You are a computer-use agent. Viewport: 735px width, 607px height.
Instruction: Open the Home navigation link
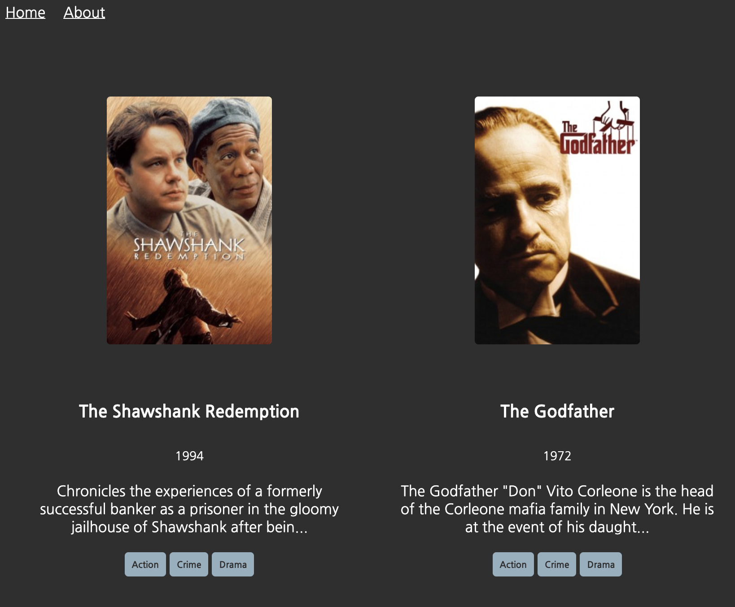pyautogui.click(x=25, y=13)
